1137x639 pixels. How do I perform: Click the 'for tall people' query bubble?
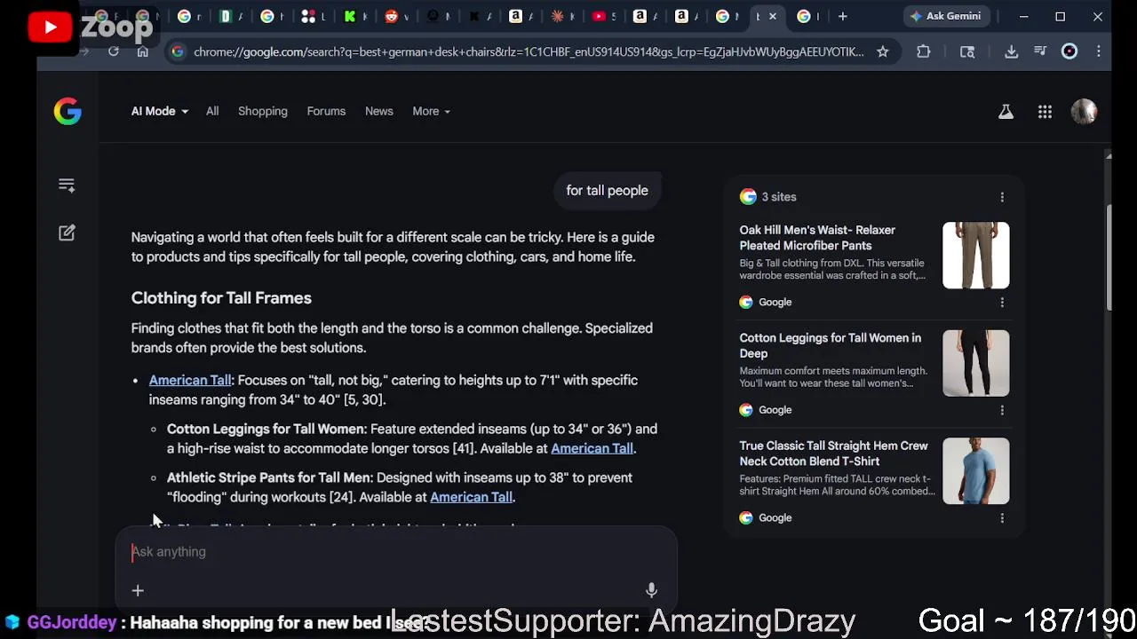[x=608, y=191]
